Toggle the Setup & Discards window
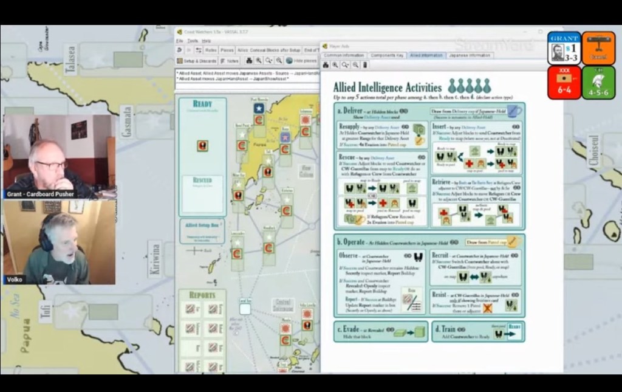Viewport: 622px width, 392px height. pyautogui.click(x=197, y=61)
